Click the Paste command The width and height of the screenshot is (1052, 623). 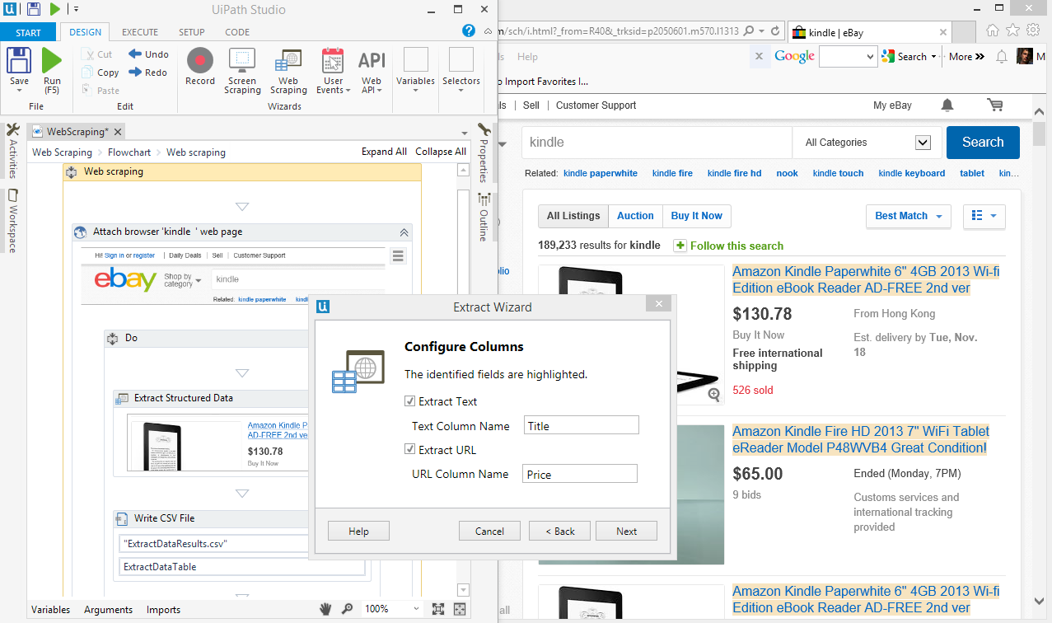tap(101, 91)
